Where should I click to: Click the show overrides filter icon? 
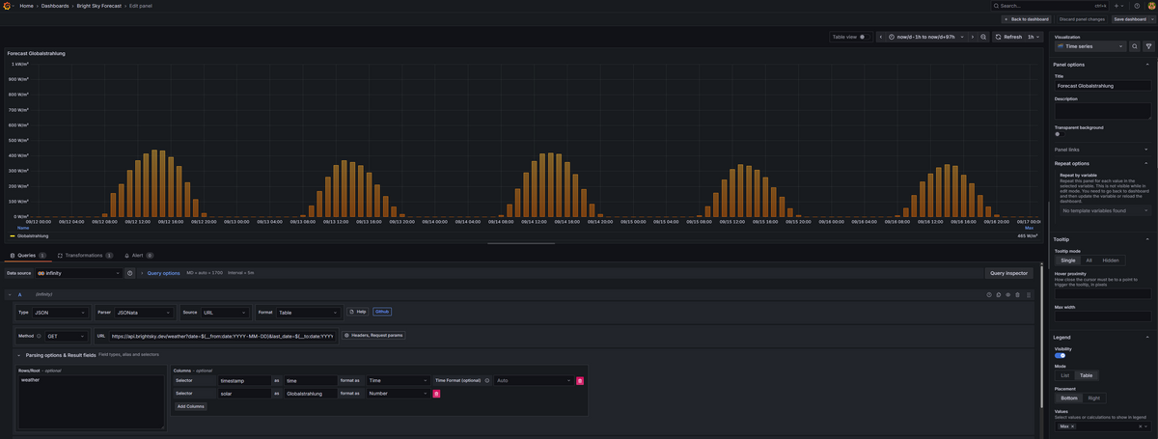[x=1148, y=45]
